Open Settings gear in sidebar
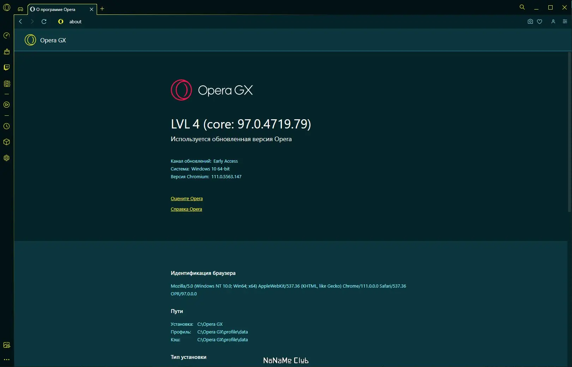This screenshot has width=572, height=367. (7, 158)
